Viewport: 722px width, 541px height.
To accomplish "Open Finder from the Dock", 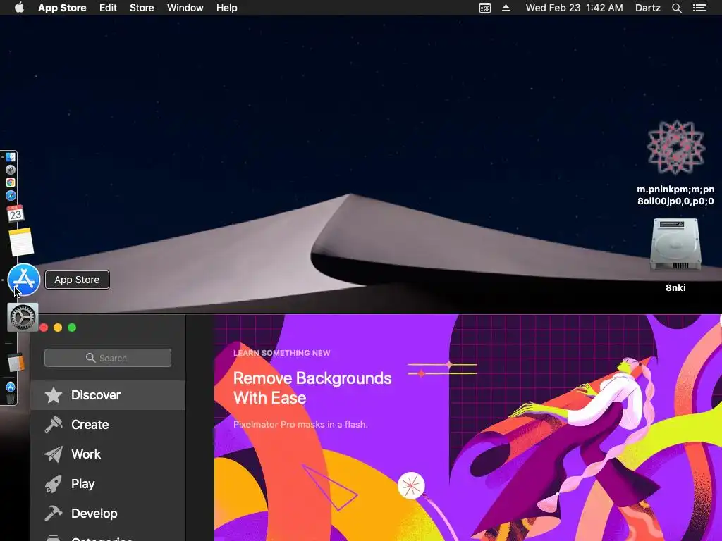I will pyautogui.click(x=11, y=157).
